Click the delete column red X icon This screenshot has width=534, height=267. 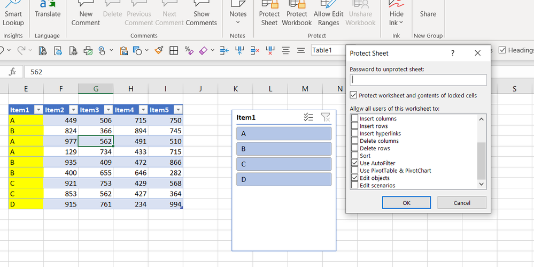tap(270, 50)
